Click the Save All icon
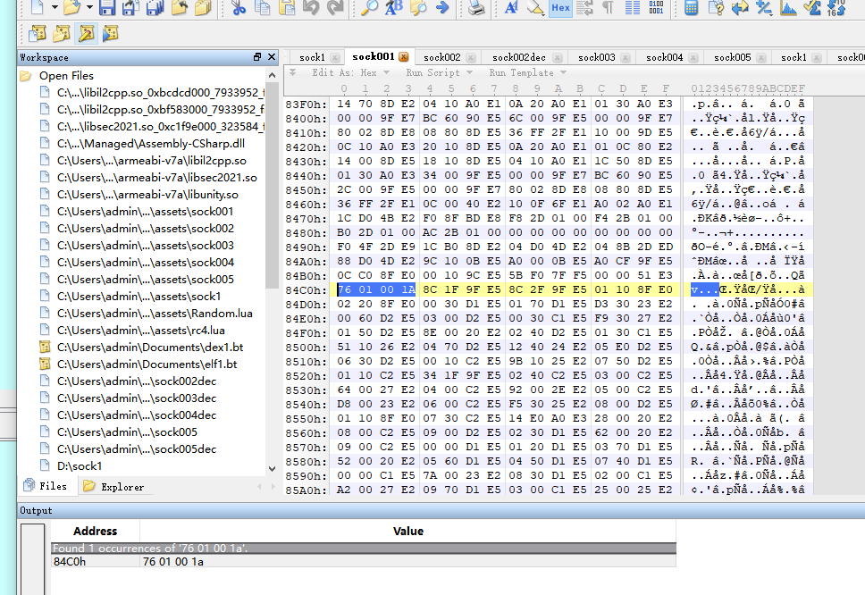Viewport: 865px width, 595px height. coord(155,7)
